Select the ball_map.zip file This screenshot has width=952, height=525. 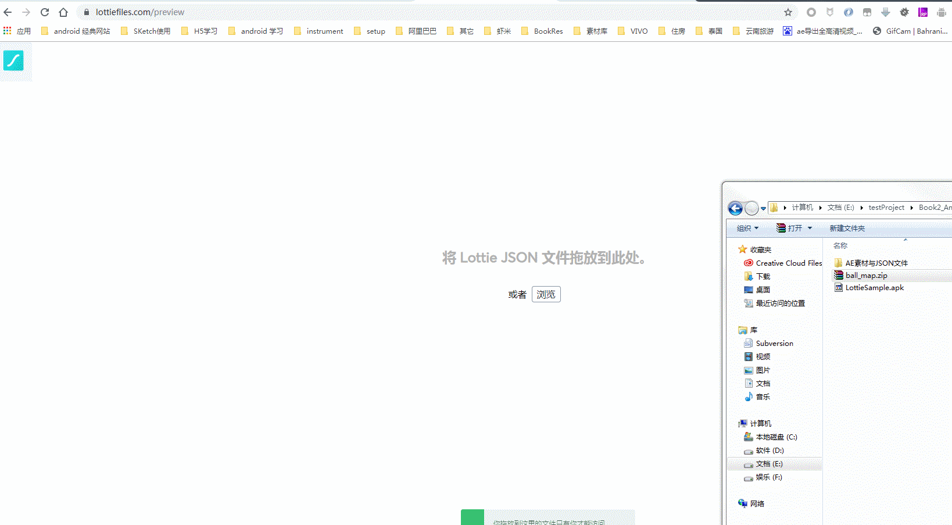[892, 275]
